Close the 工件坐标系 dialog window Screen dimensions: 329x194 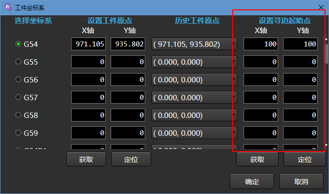click(x=321, y=7)
